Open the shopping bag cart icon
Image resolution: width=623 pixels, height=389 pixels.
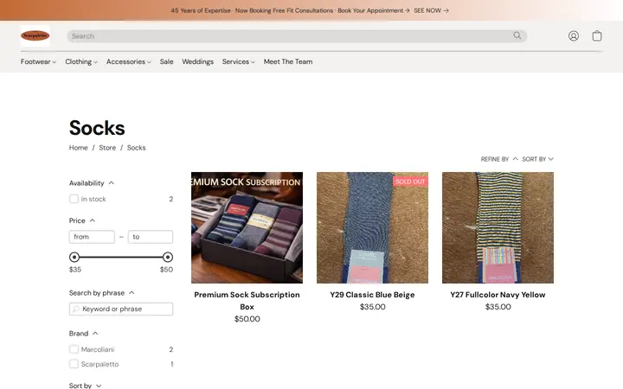click(x=597, y=35)
